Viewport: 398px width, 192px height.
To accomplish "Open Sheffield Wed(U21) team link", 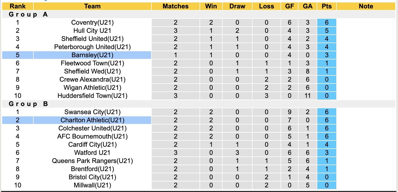I will (x=92, y=71).
